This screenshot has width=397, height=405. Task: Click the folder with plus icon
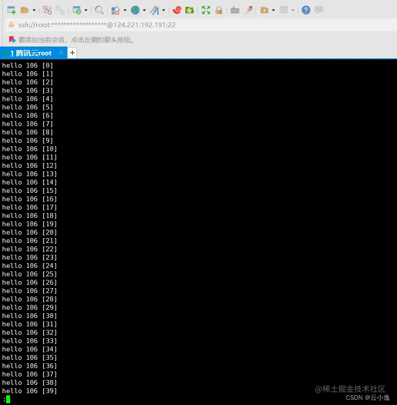pyautogui.click(x=264, y=11)
